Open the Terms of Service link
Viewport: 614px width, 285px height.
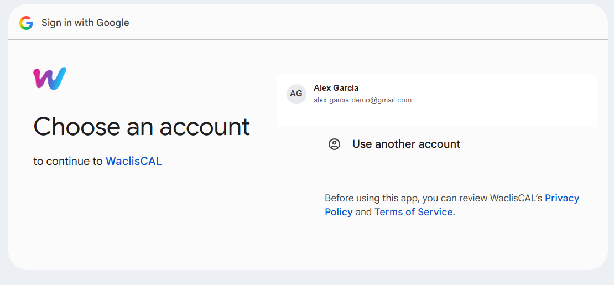[x=414, y=212]
